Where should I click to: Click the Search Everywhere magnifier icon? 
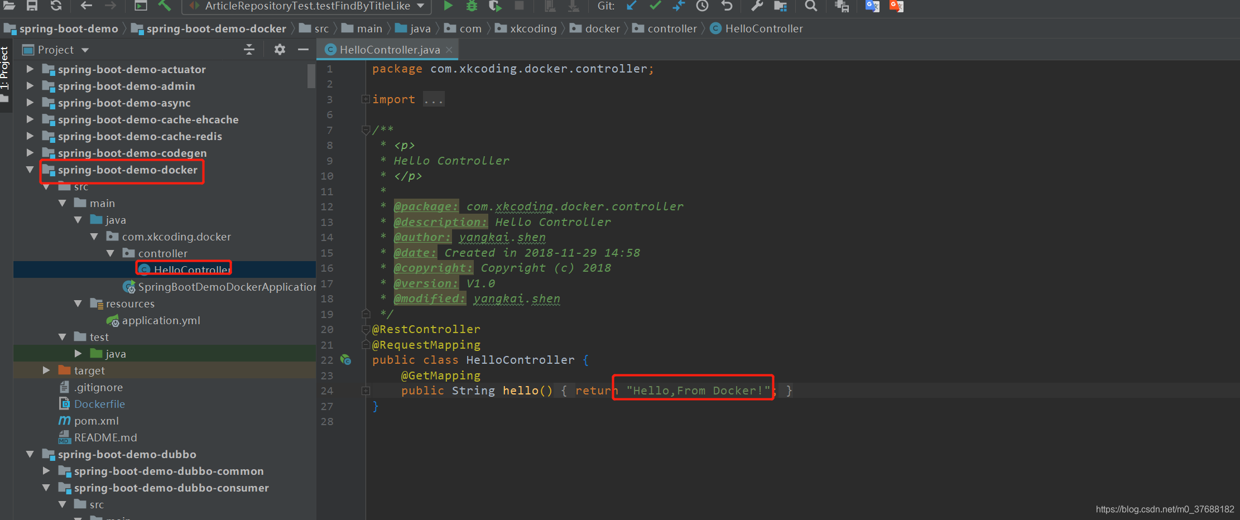pos(811,6)
